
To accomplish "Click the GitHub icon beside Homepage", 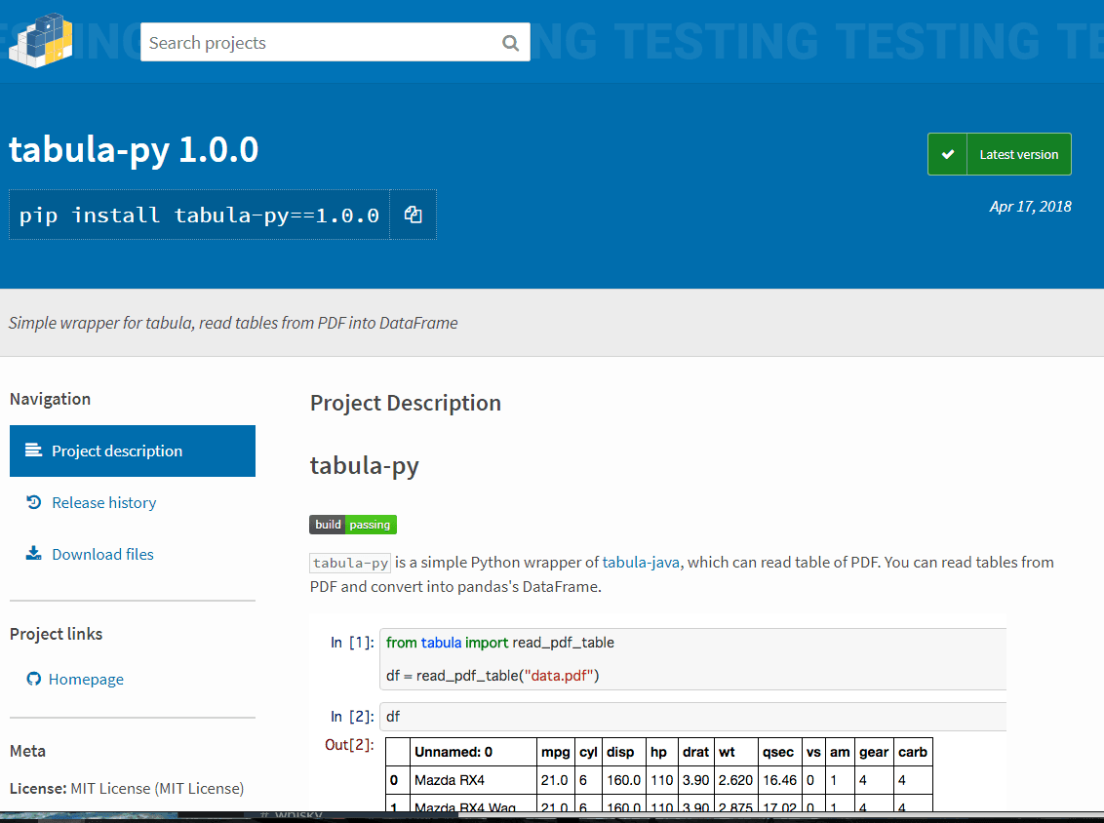I will tap(34, 679).
